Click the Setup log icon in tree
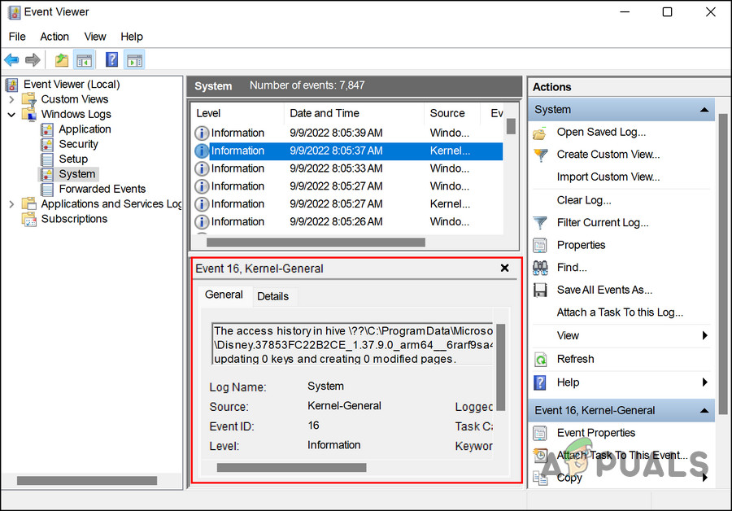This screenshot has width=732, height=511. [x=46, y=159]
